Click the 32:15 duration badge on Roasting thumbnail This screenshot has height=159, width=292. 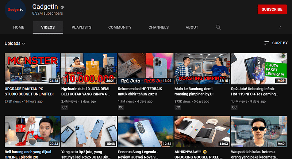(x=223, y=81)
